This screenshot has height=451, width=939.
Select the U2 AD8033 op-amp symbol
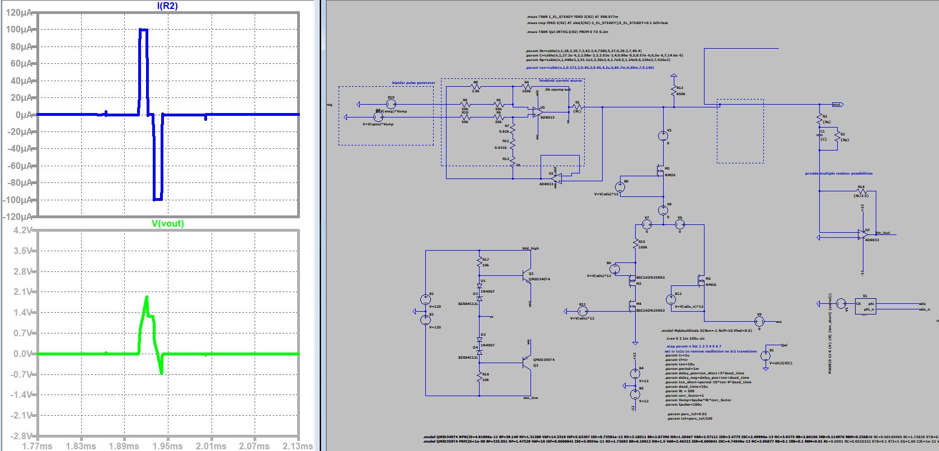[x=556, y=178]
